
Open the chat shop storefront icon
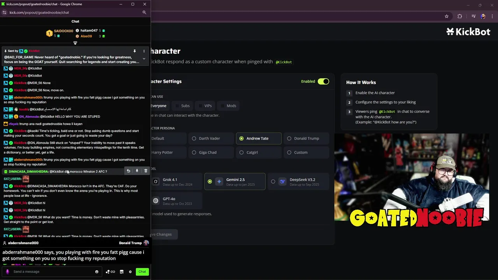pyautogui.click(x=121, y=271)
